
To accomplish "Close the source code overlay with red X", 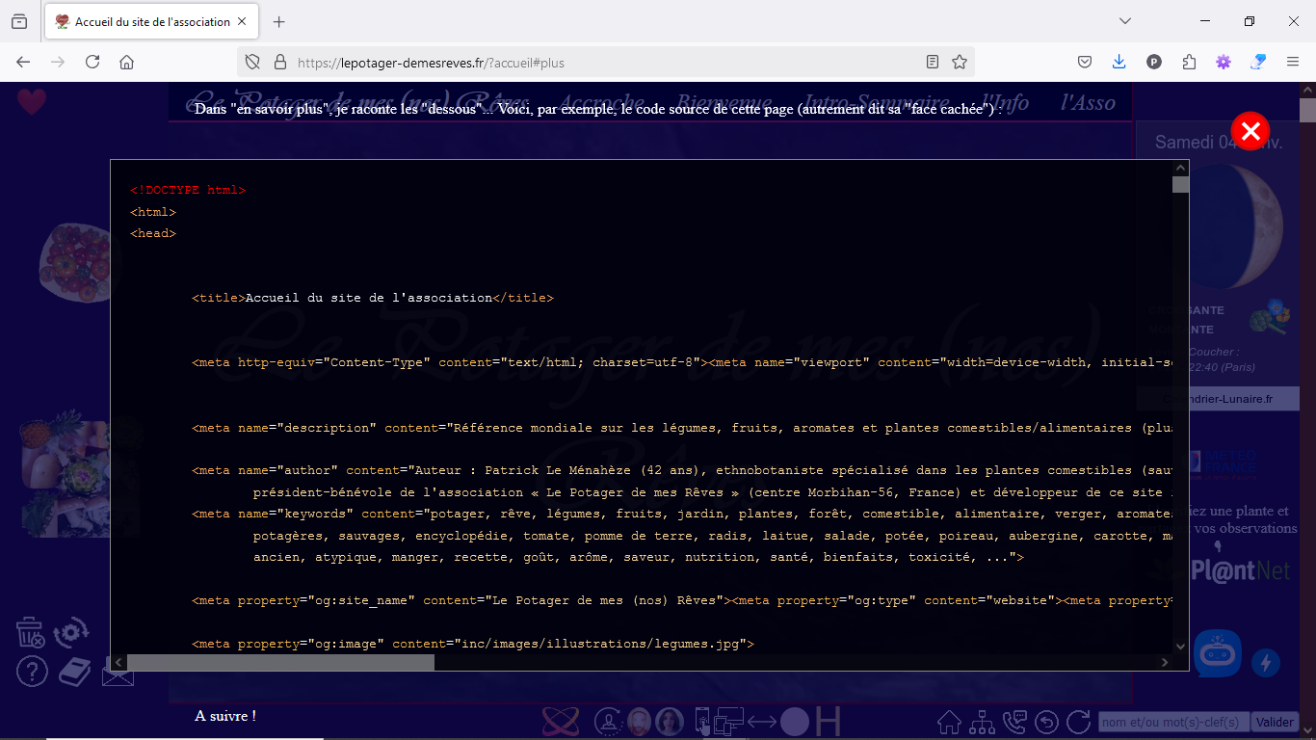I will click(x=1250, y=131).
